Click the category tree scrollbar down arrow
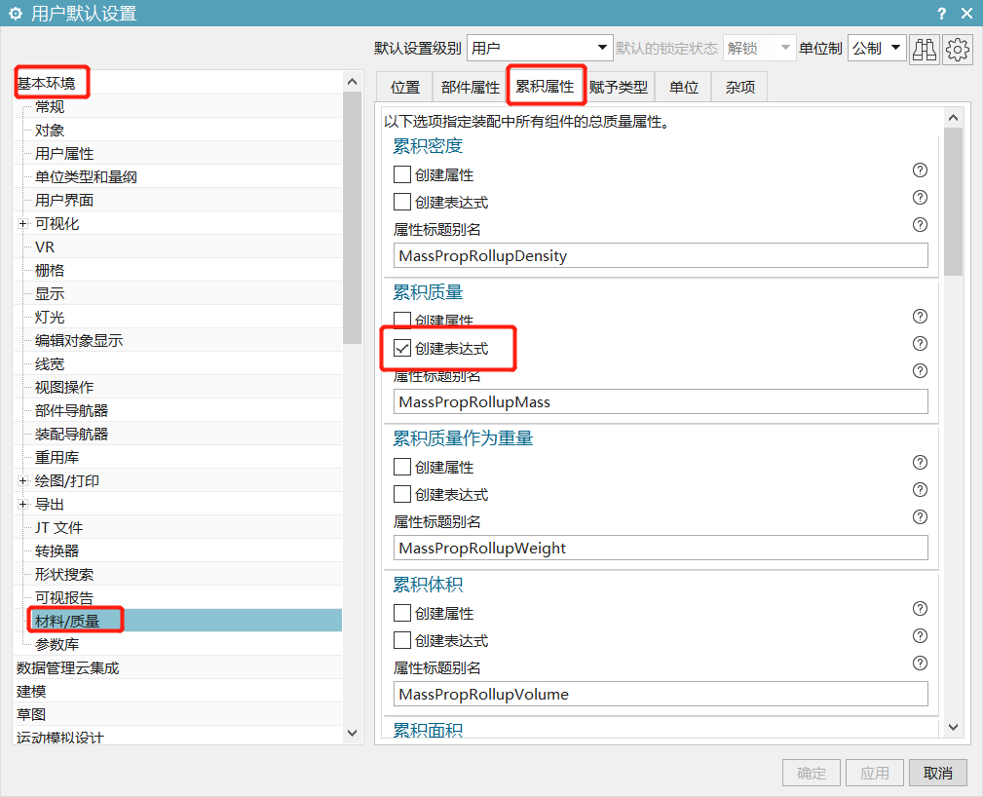 [353, 733]
